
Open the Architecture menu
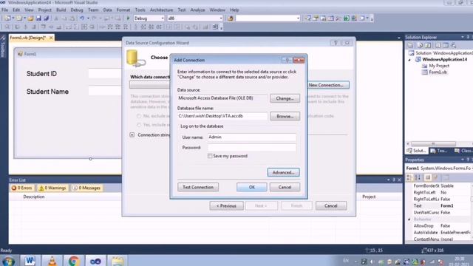[161, 10]
